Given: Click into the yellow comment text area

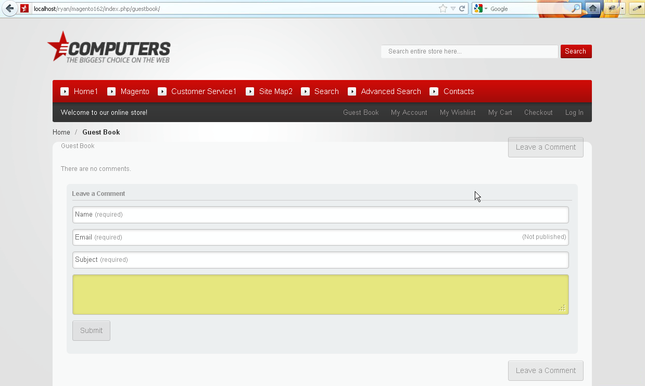Looking at the screenshot, I should 320,295.
